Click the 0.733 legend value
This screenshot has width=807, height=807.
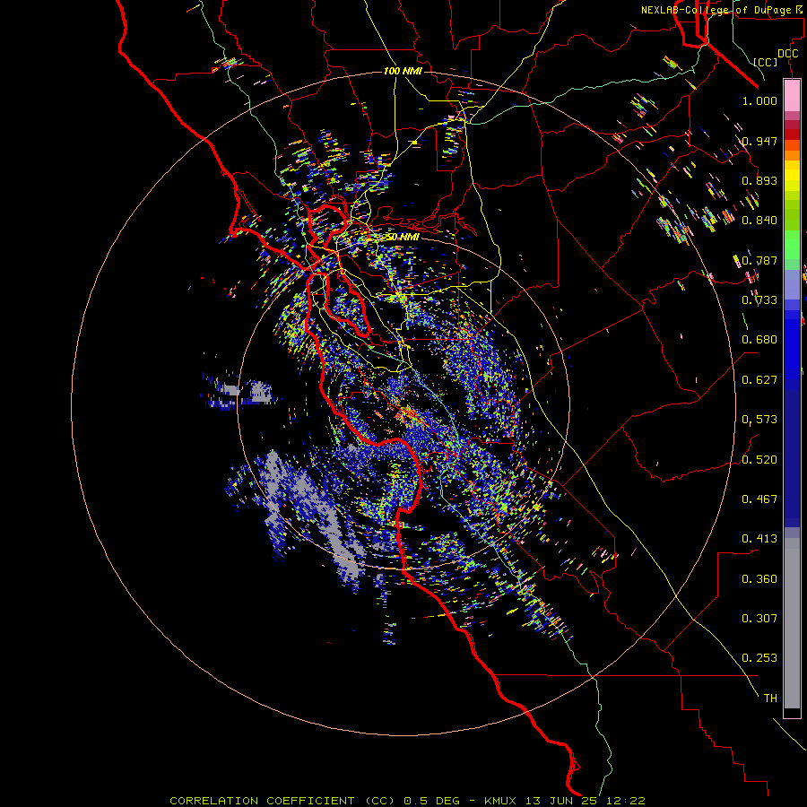tap(759, 300)
